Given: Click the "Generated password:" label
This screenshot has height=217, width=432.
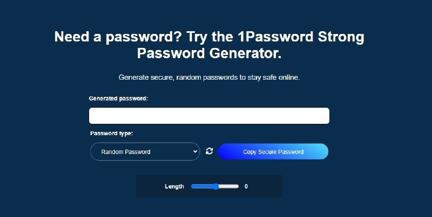Looking at the screenshot, I should (118, 99).
